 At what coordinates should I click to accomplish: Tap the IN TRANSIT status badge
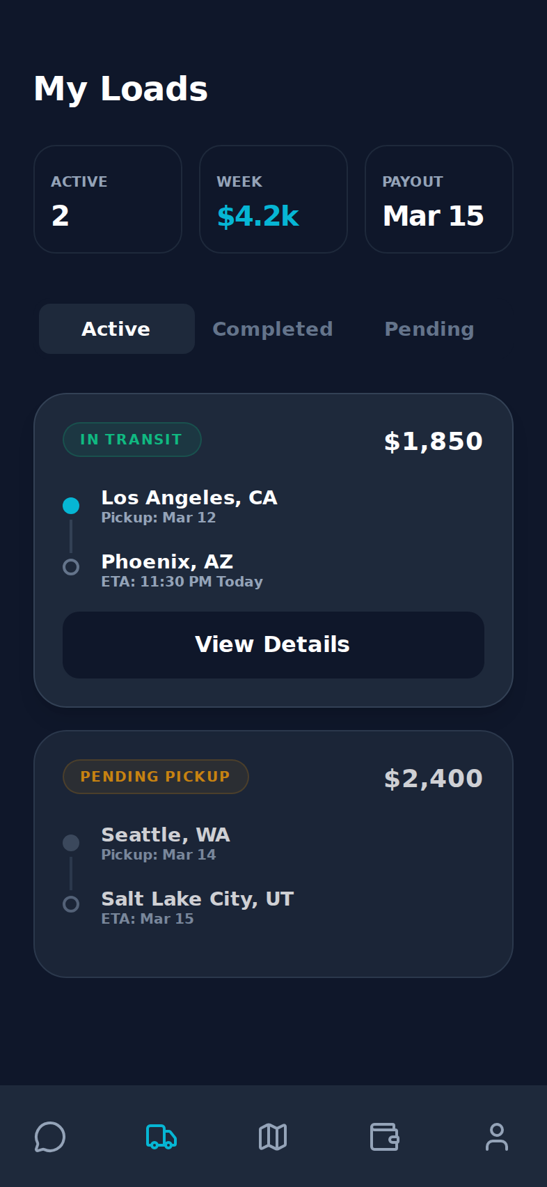[132, 440]
